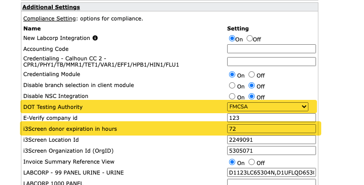Click the Accounting Code input field
This screenshot has height=185, width=364.
(271, 49)
